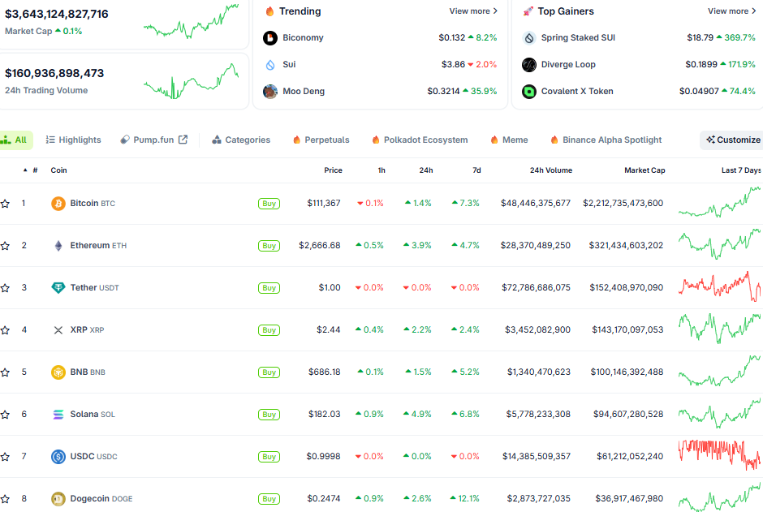Image resolution: width=763 pixels, height=512 pixels.
Task: Open the Polkadot Ecosystem tab
Action: (x=420, y=140)
